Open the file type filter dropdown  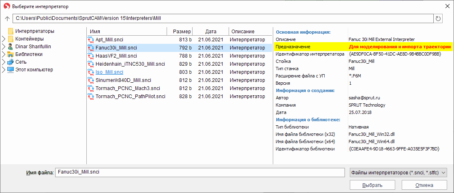(x=398, y=172)
